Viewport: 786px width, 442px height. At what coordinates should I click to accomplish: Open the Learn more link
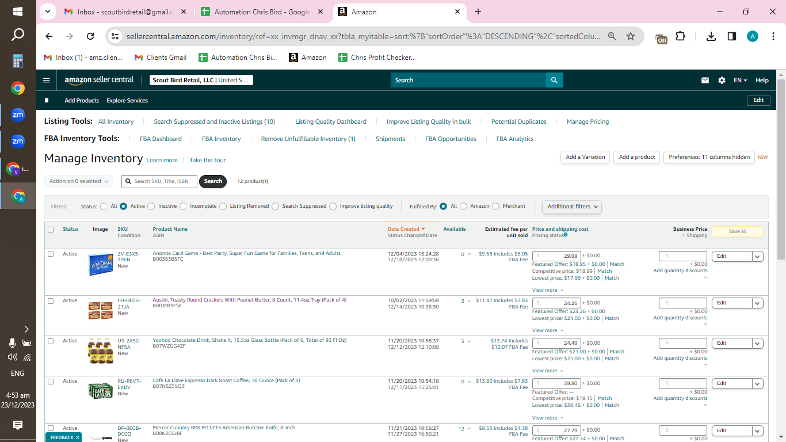(x=162, y=161)
